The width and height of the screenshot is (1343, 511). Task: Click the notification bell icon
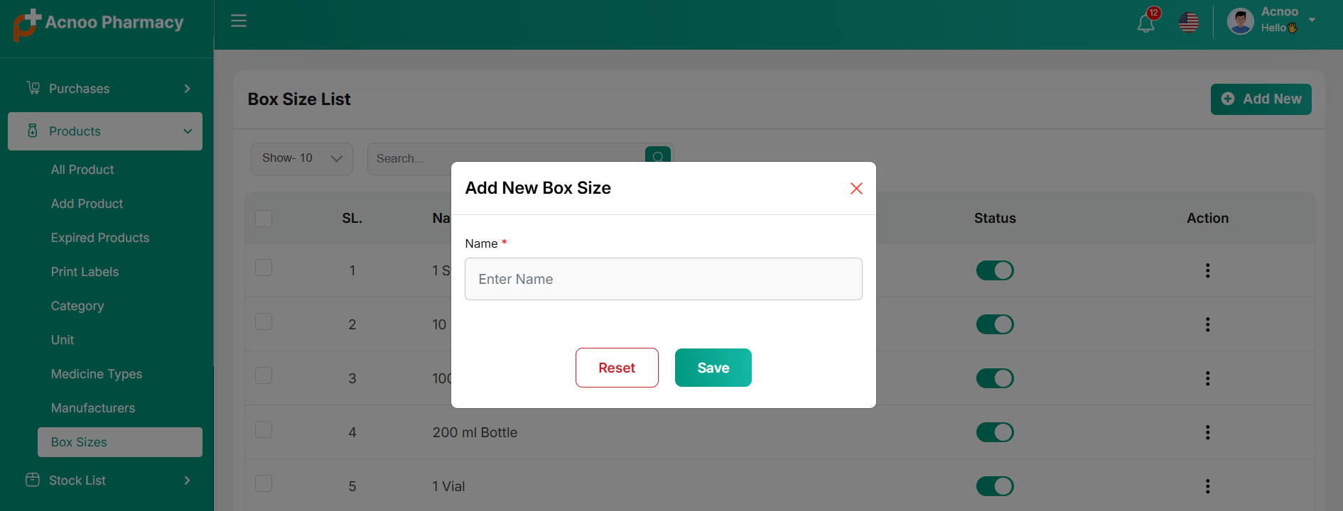coord(1145,23)
